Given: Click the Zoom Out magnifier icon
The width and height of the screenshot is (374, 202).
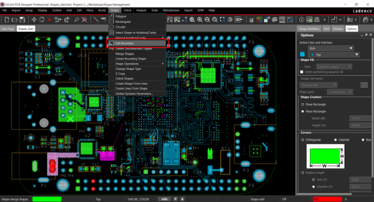Looking at the screenshot, I should (207, 20).
